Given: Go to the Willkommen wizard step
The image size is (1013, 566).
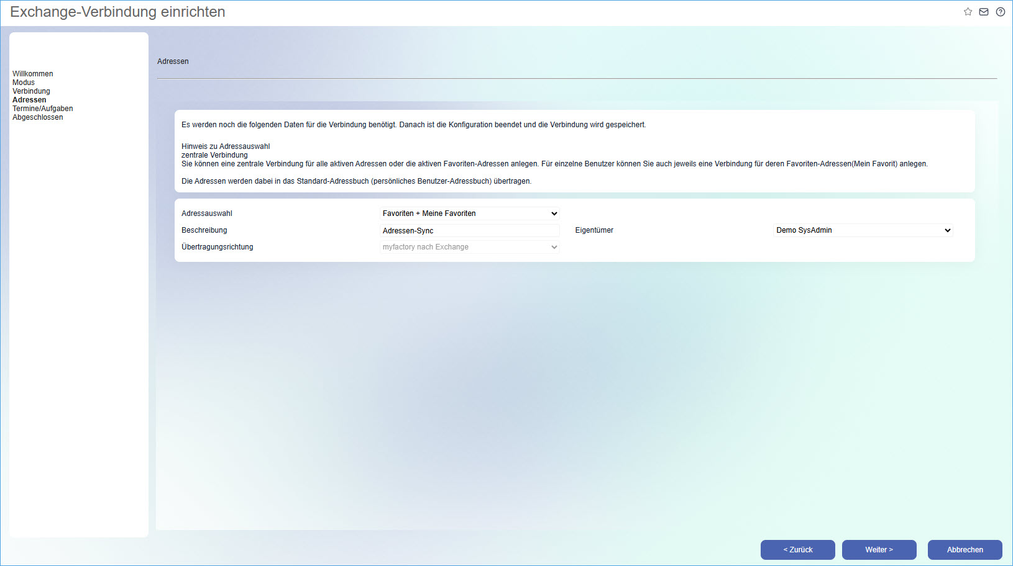Looking at the screenshot, I should (33, 74).
